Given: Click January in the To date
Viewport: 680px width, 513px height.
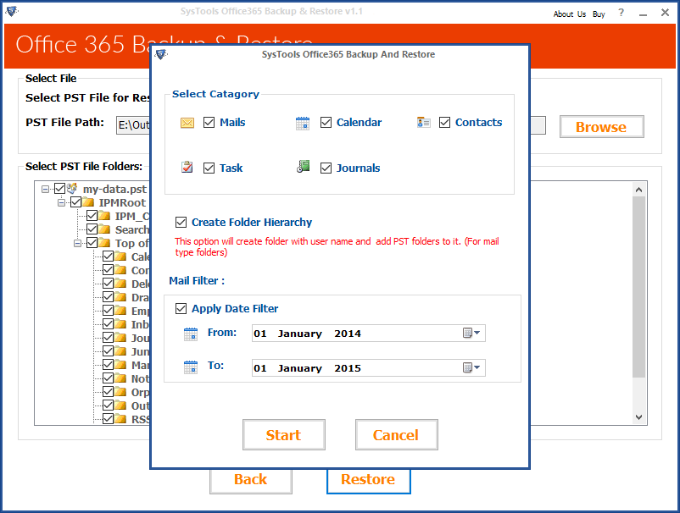Looking at the screenshot, I should (299, 368).
